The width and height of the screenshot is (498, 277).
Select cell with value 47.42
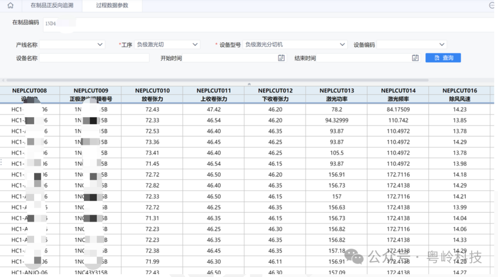[214, 109]
